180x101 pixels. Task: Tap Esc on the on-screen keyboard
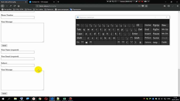[x=78, y=25]
